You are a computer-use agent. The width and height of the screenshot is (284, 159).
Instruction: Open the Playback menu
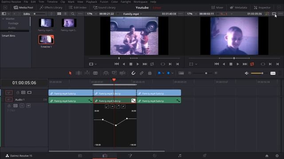pyautogui.click(x=91, y=2)
